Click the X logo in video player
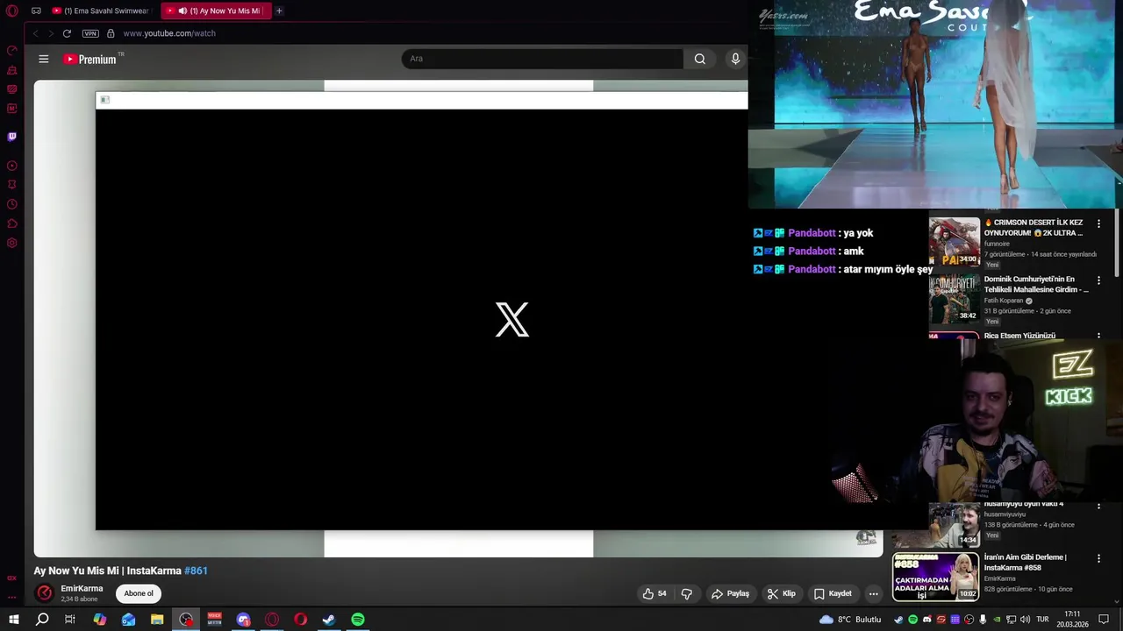The width and height of the screenshot is (1123, 631). click(x=512, y=320)
